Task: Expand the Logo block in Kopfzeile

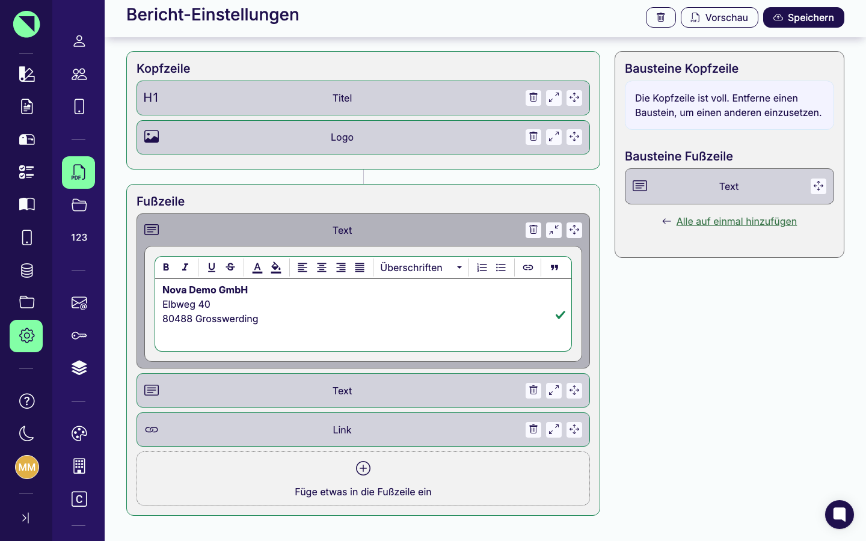Action: [554, 137]
